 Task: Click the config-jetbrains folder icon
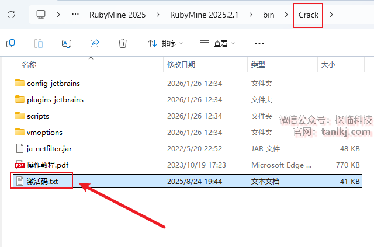[20, 83]
